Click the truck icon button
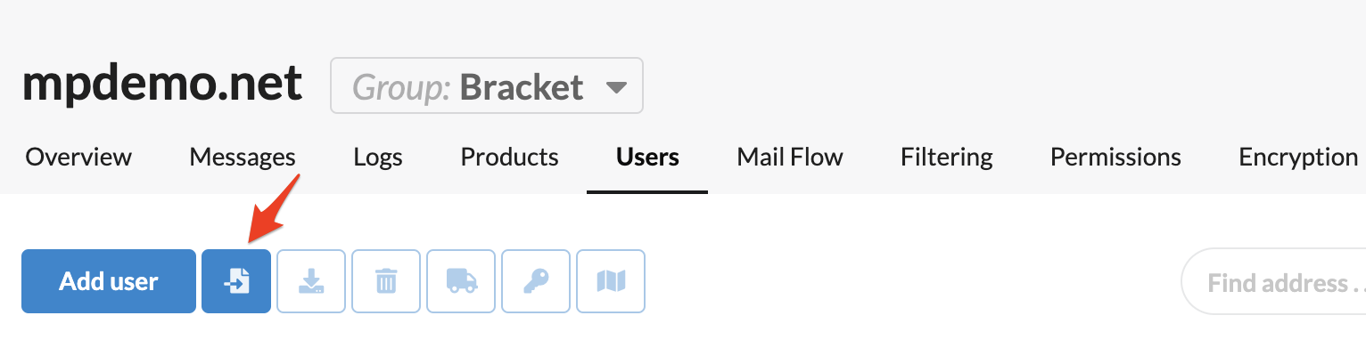Screen dimensions: 1366x356 pyautogui.click(x=461, y=281)
